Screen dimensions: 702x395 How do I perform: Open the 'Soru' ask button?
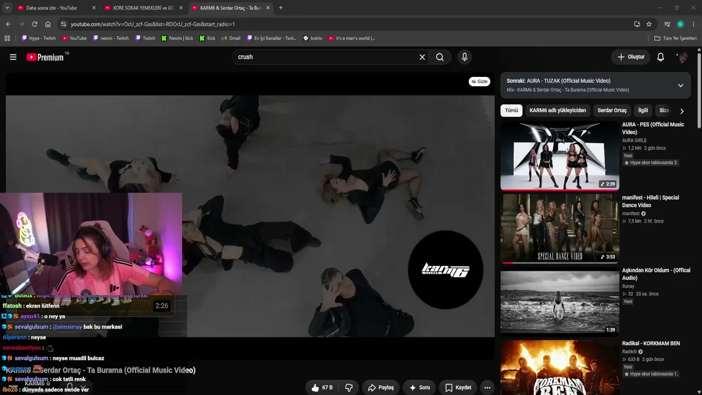click(x=420, y=387)
